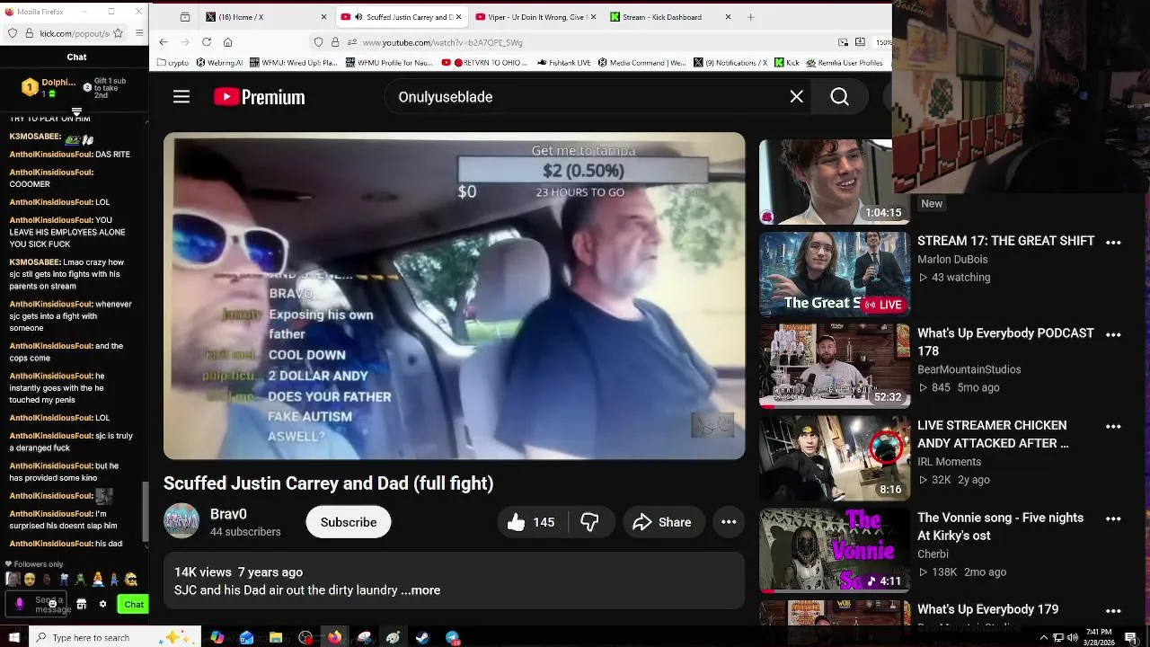Viewport: 1150px width, 647px height.
Task: Open the crypto bookmarks folder
Action: (173, 63)
